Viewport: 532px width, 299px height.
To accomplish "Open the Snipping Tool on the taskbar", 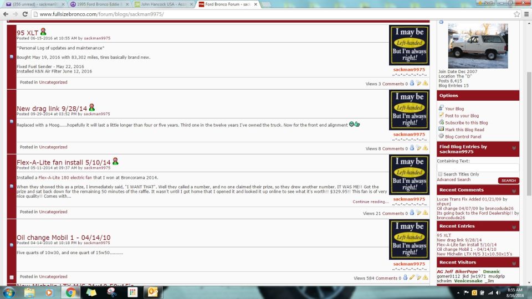I will pos(111,292).
